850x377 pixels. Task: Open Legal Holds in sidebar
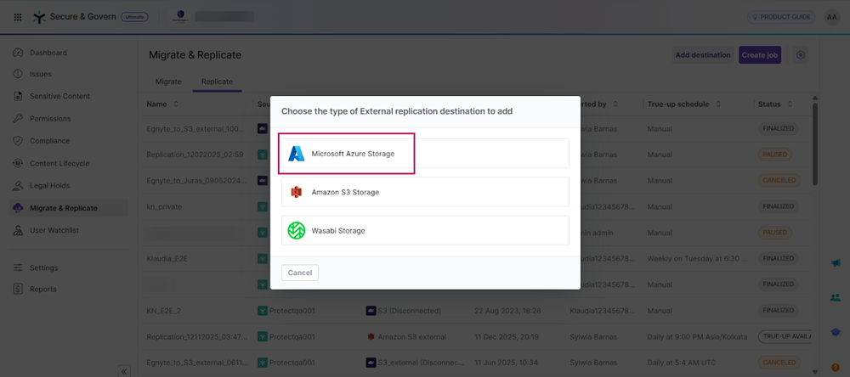[x=49, y=186]
